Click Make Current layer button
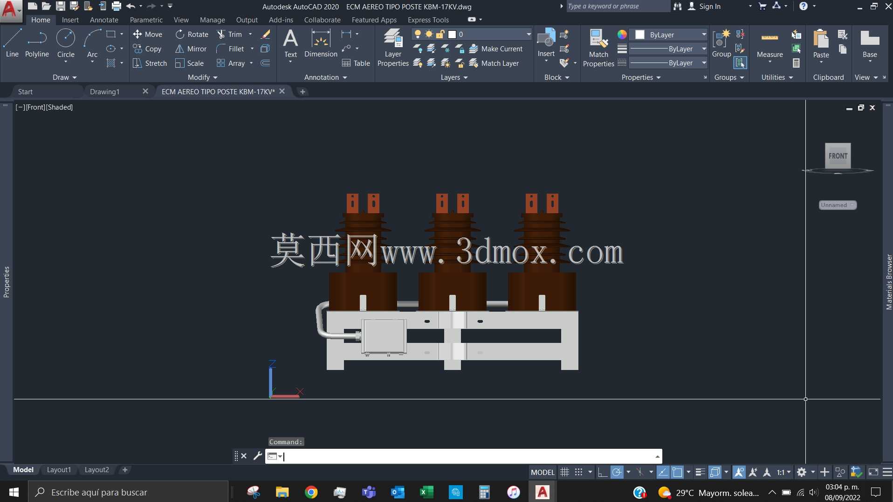Viewport: 893px width, 502px height. click(x=496, y=49)
